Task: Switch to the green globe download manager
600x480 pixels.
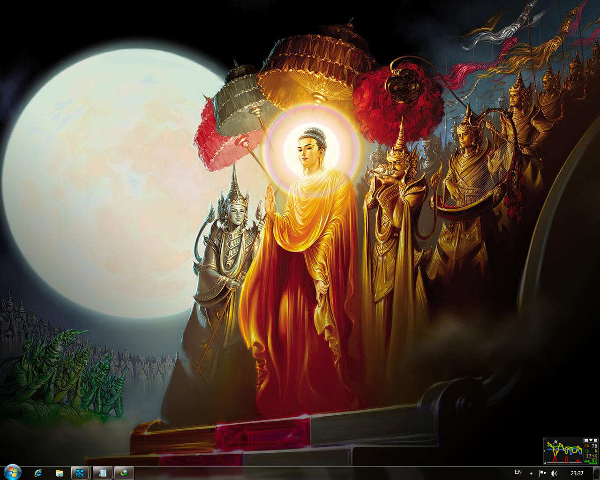Action: (x=124, y=473)
